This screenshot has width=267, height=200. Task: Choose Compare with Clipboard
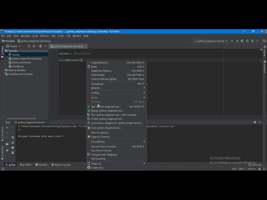[x=117, y=155]
